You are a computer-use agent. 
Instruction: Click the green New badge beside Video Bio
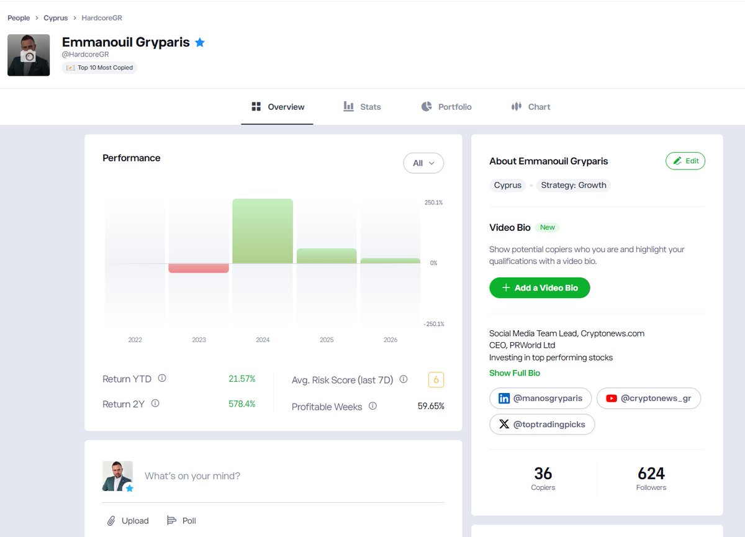tap(548, 227)
